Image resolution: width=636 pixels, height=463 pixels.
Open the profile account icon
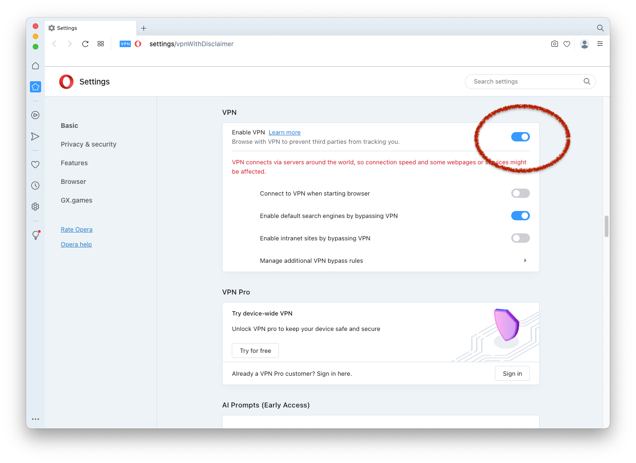point(584,44)
